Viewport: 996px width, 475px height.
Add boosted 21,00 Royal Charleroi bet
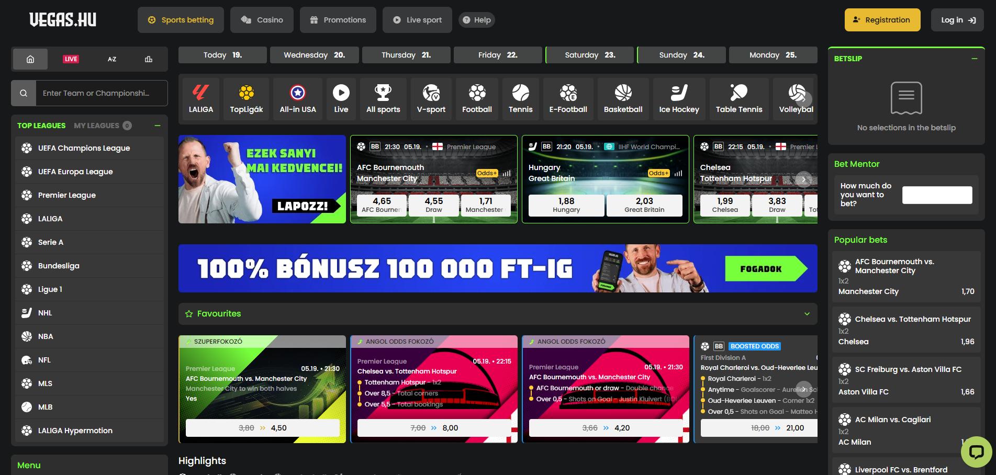click(759, 428)
